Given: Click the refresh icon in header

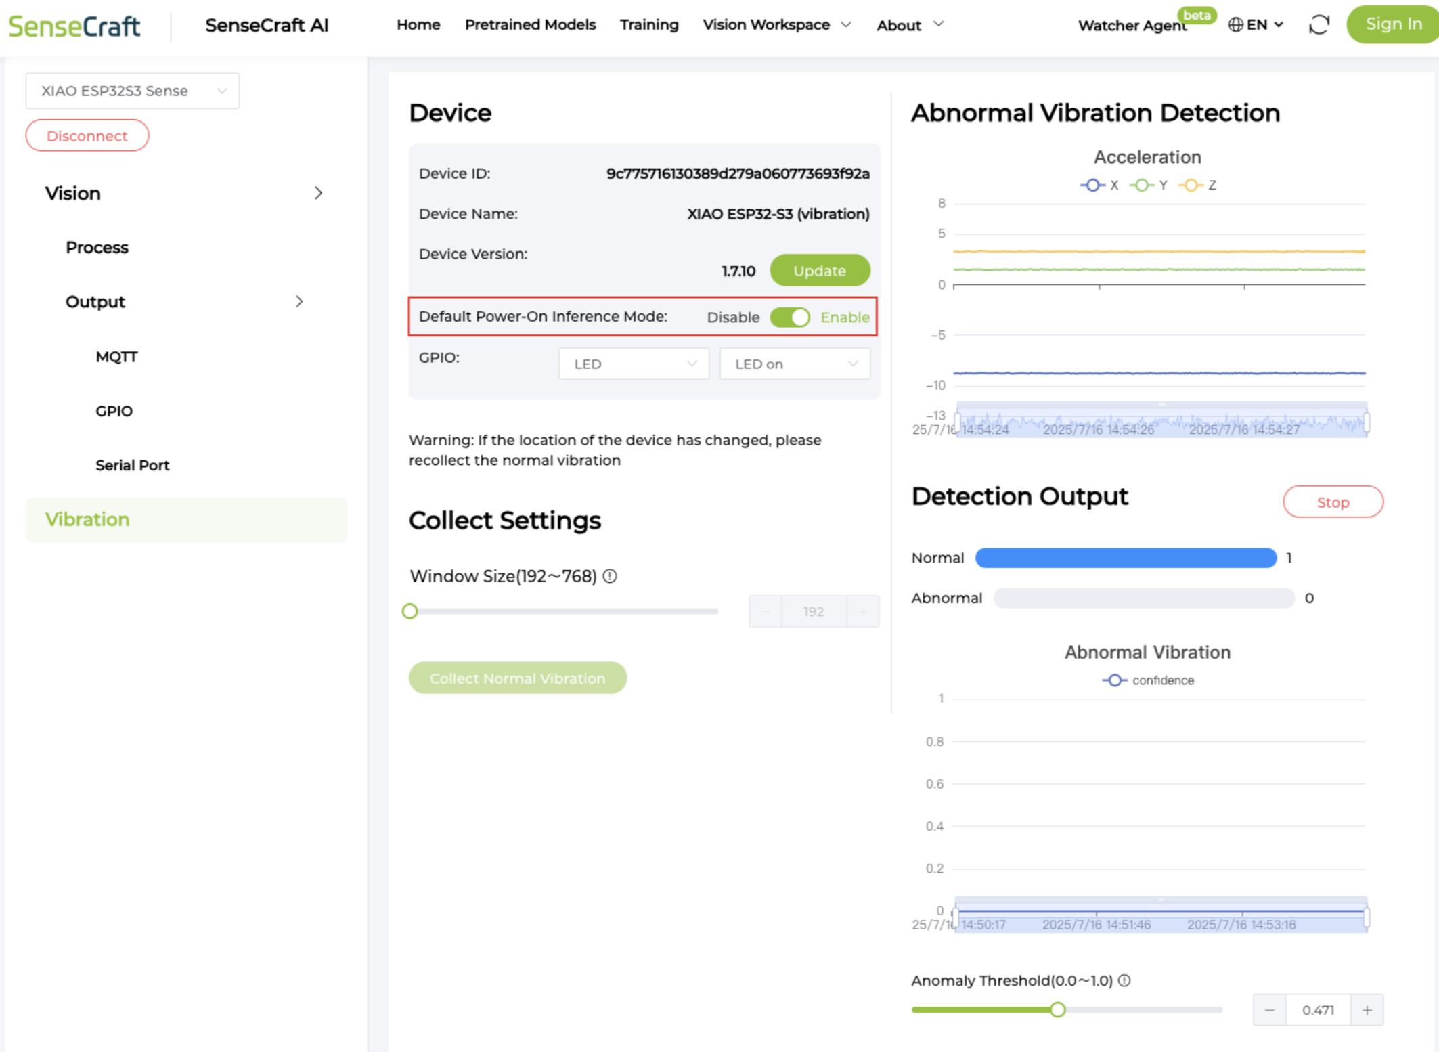Looking at the screenshot, I should [1319, 25].
